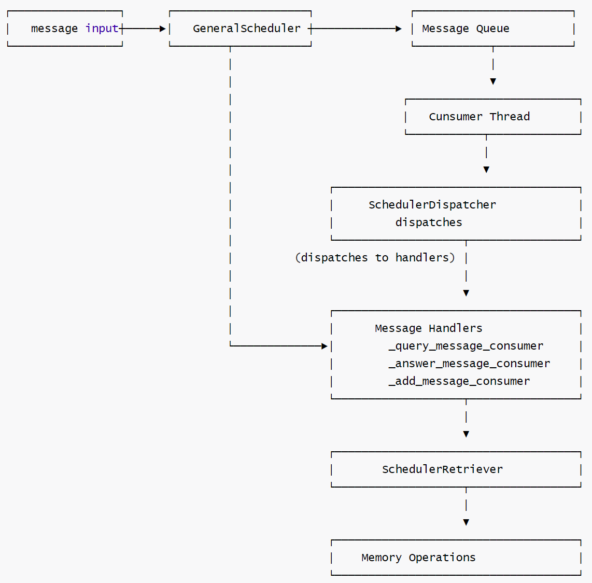Click the arrowhead above Cunsumer Thread
The image size is (592, 583).
492,81
